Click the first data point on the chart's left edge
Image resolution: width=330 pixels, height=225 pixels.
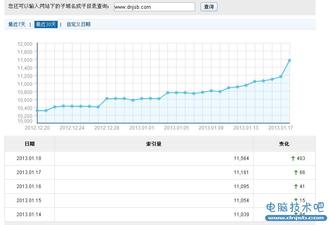[x=37, y=110]
